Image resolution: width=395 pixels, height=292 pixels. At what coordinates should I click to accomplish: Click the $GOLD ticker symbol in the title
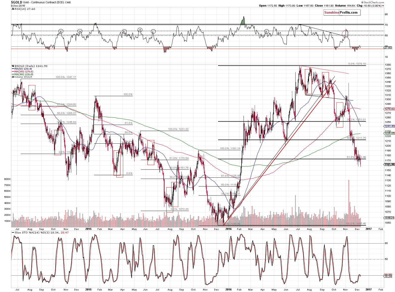click(16, 2)
